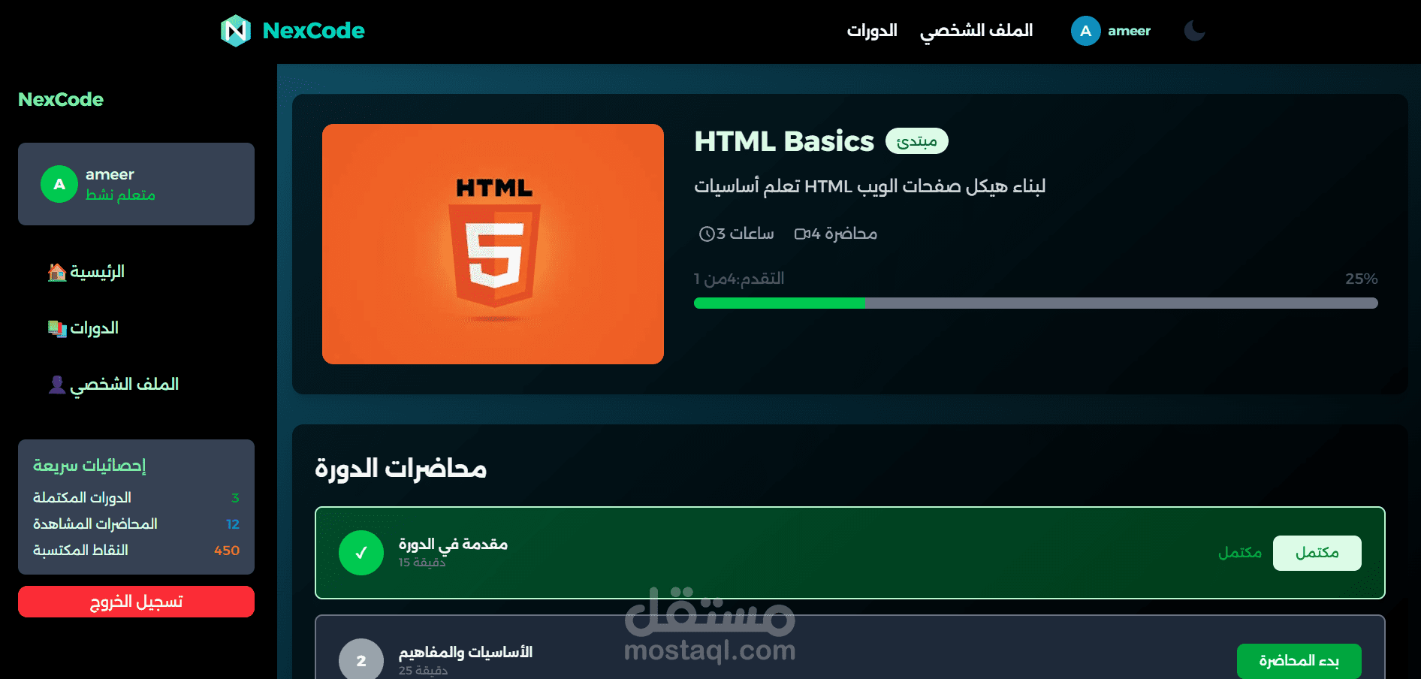The height and width of the screenshot is (679, 1421).
Task: Click the number 2 lecture circle
Action: coord(361,659)
